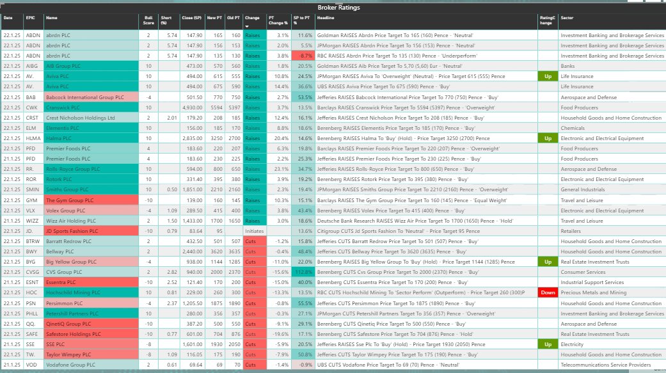Click the 112.8% SP to PT value
The height and width of the screenshot is (373, 666).
(303, 272)
